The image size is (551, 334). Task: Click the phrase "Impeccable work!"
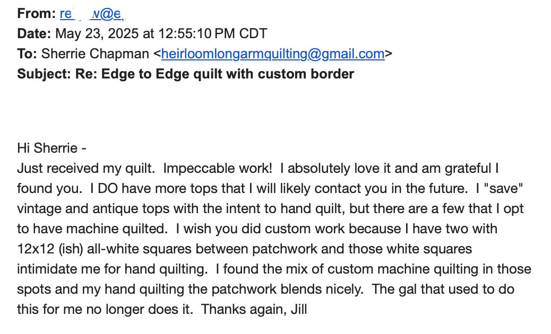click(218, 169)
